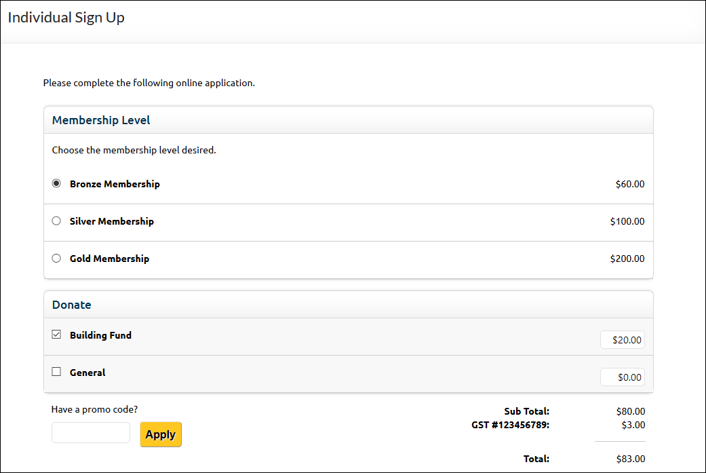Image resolution: width=706 pixels, height=473 pixels.
Task: Focus the promo code text box
Action: pyautogui.click(x=91, y=433)
